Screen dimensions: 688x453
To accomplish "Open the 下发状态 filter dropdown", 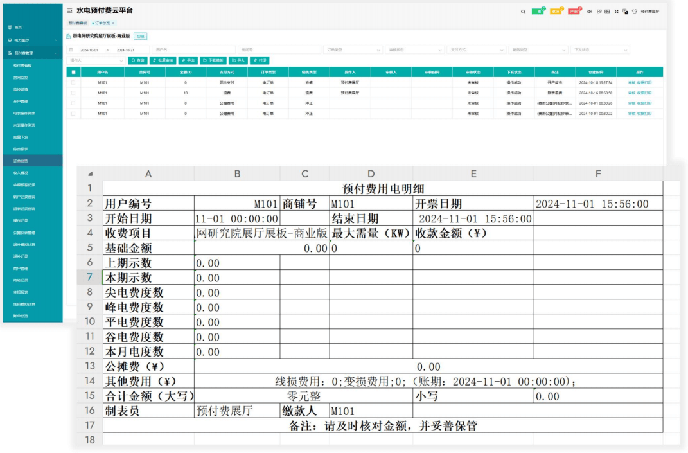I will click(x=600, y=50).
